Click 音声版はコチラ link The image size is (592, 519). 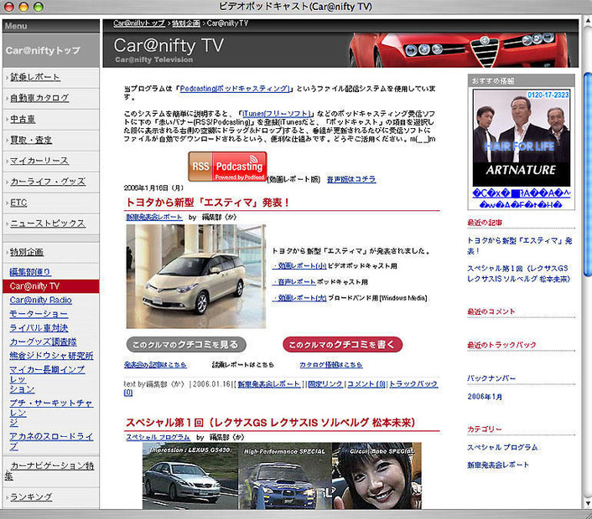pyautogui.click(x=351, y=179)
